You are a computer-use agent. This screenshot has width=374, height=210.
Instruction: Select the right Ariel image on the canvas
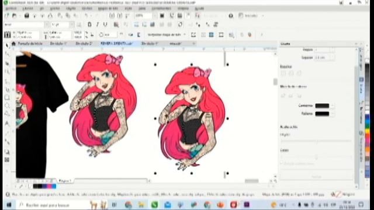tap(192, 118)
